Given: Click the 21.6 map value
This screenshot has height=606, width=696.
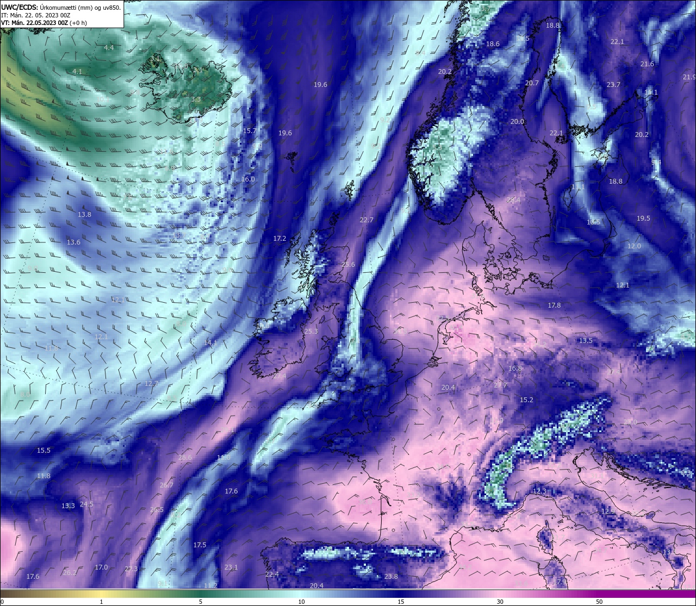Looking at the screenshot, I should click(x=647, y=64).
